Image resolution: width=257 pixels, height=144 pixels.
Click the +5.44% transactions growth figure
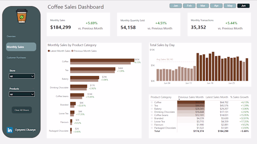231,23
